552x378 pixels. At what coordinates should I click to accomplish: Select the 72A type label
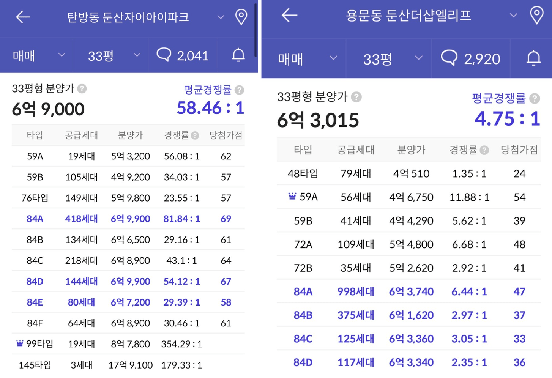pyautogui.click(x=303, y=244)
